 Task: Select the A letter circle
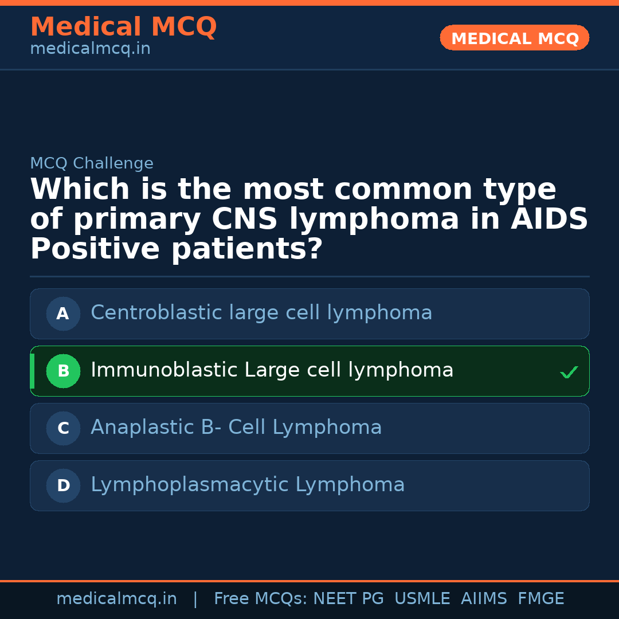[63, 314]
